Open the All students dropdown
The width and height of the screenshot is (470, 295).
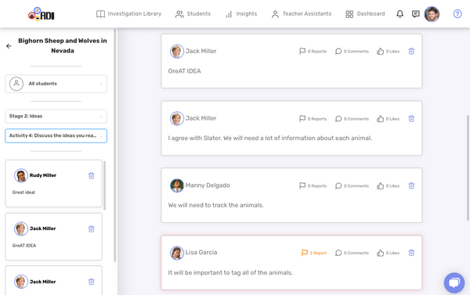pos(56,84)
